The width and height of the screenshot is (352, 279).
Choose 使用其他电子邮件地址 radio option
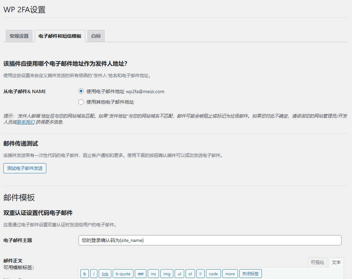tap(80, 102)
